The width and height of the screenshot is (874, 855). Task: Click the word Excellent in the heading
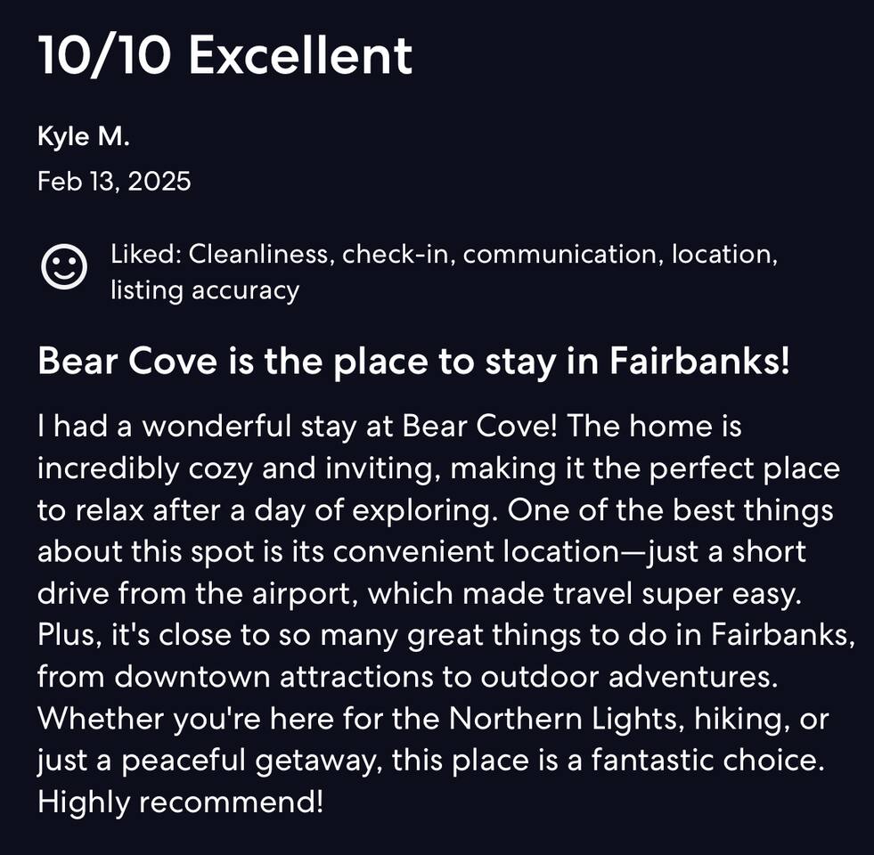point(300,55)
